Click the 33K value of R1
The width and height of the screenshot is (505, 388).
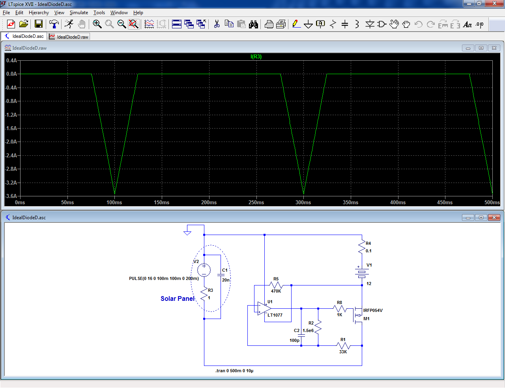[343, 352]
